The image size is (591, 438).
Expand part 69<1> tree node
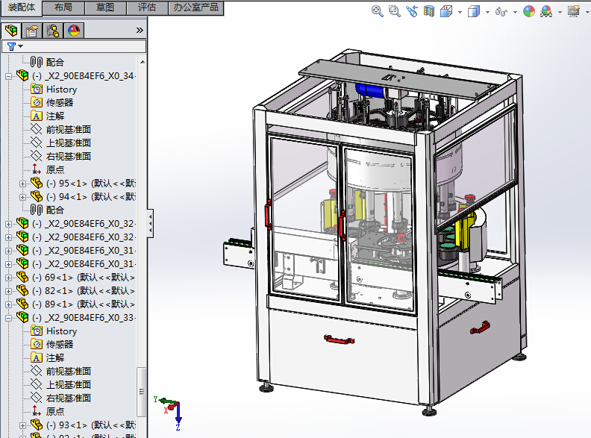[x=9, y=278]
